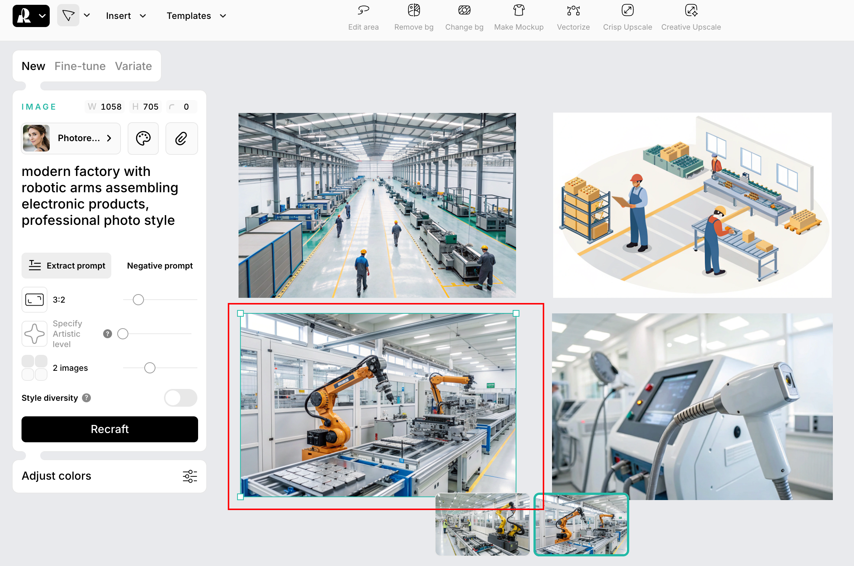
Task: Click the paperclip attachment icon
Action: pyautogui.click(x=181, y=139)
